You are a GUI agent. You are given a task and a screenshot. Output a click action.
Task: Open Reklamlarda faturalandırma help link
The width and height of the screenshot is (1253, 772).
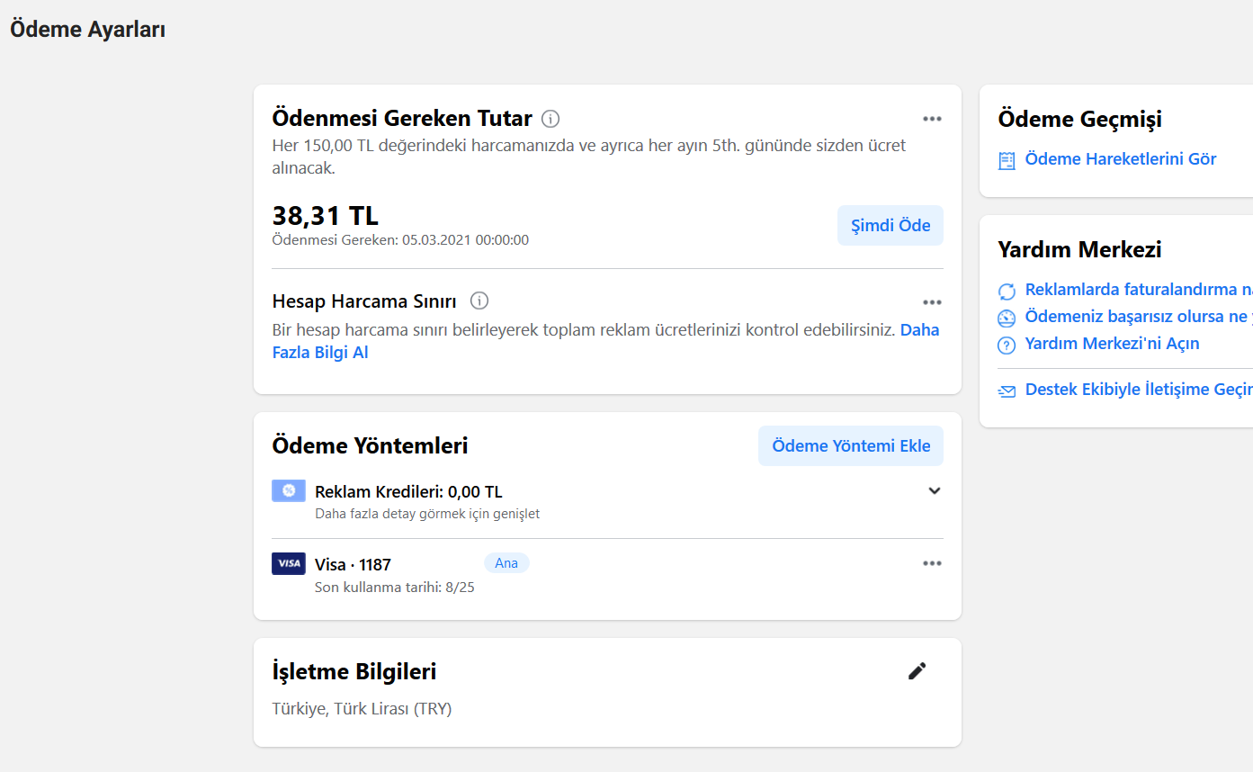coord(1139,290)
